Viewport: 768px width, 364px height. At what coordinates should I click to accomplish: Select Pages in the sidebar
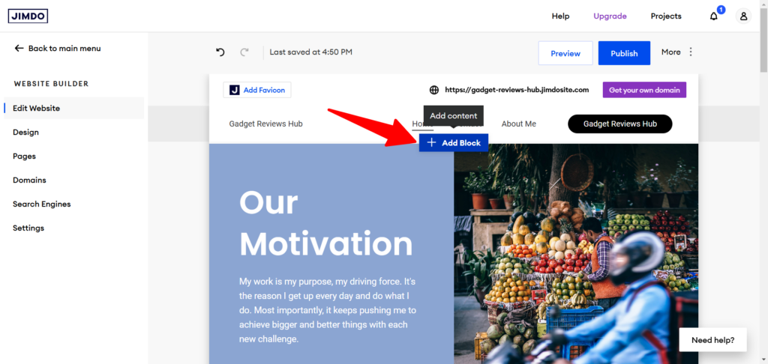coord(24,156)
